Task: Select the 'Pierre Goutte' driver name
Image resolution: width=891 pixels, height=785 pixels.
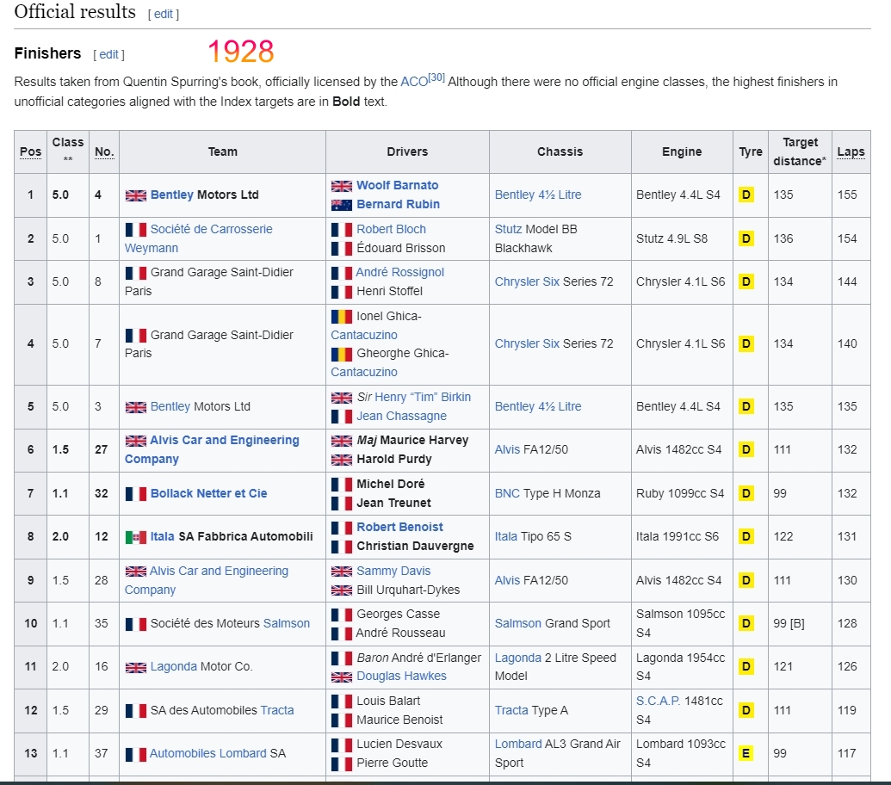Action: pyautogui.click(x=392, y=763)
